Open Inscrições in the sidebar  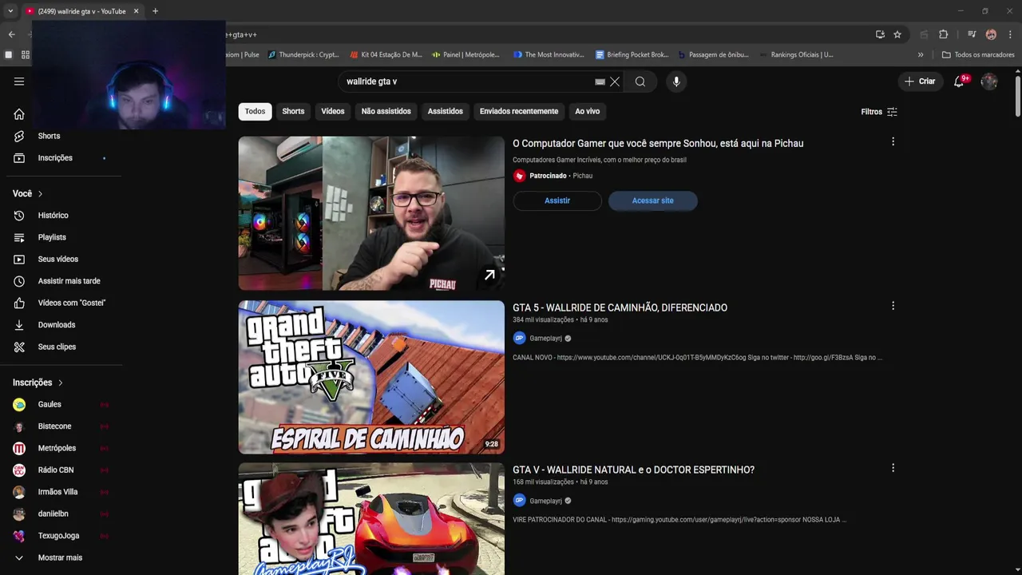pyautogui.click(x=55, y=158)
